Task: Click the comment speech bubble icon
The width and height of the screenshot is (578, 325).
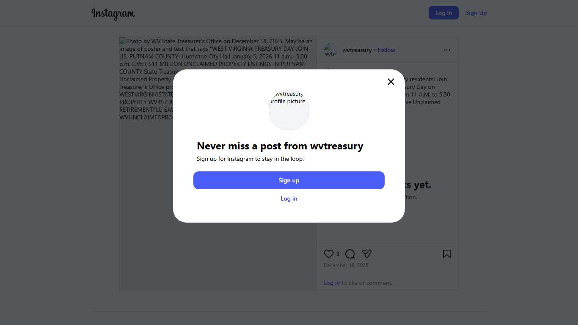Action: tap(350, 254)
